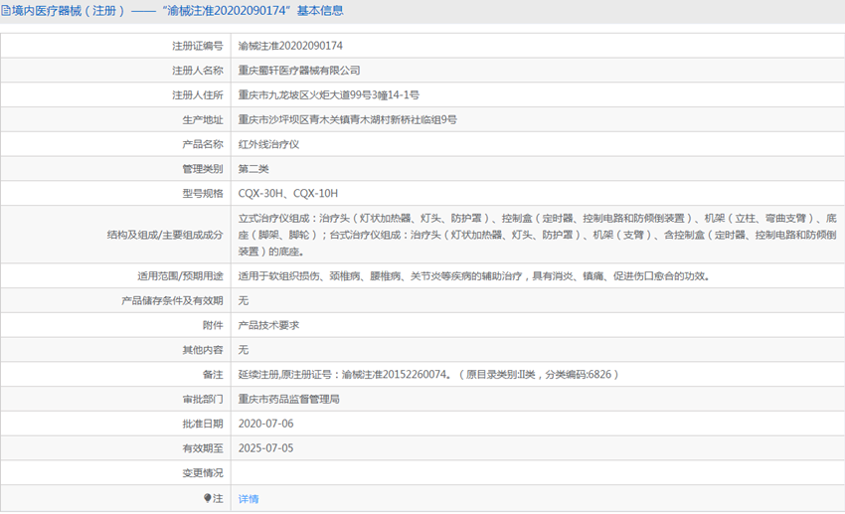The image size is (845, 514).
Task: Select model specification CQX-30H、CQX-10H
Action: [288, 194]
